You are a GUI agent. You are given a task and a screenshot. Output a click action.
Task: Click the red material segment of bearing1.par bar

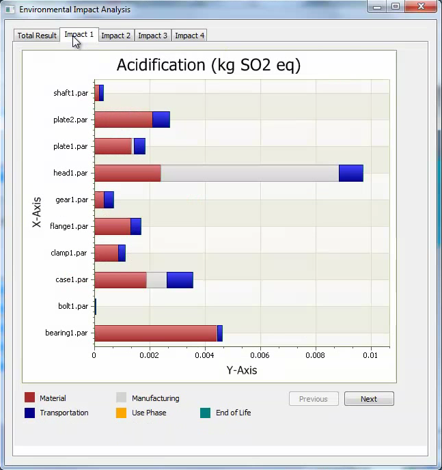point(155,333)
